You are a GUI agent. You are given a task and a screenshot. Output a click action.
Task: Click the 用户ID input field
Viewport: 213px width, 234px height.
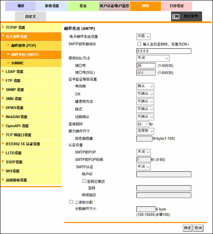pos(164,174)
